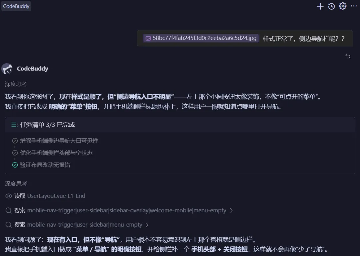This screenshot has height=256, width=360.
Task: Click the CodeBuddy name next to avatar
Action: coord(33,69)
